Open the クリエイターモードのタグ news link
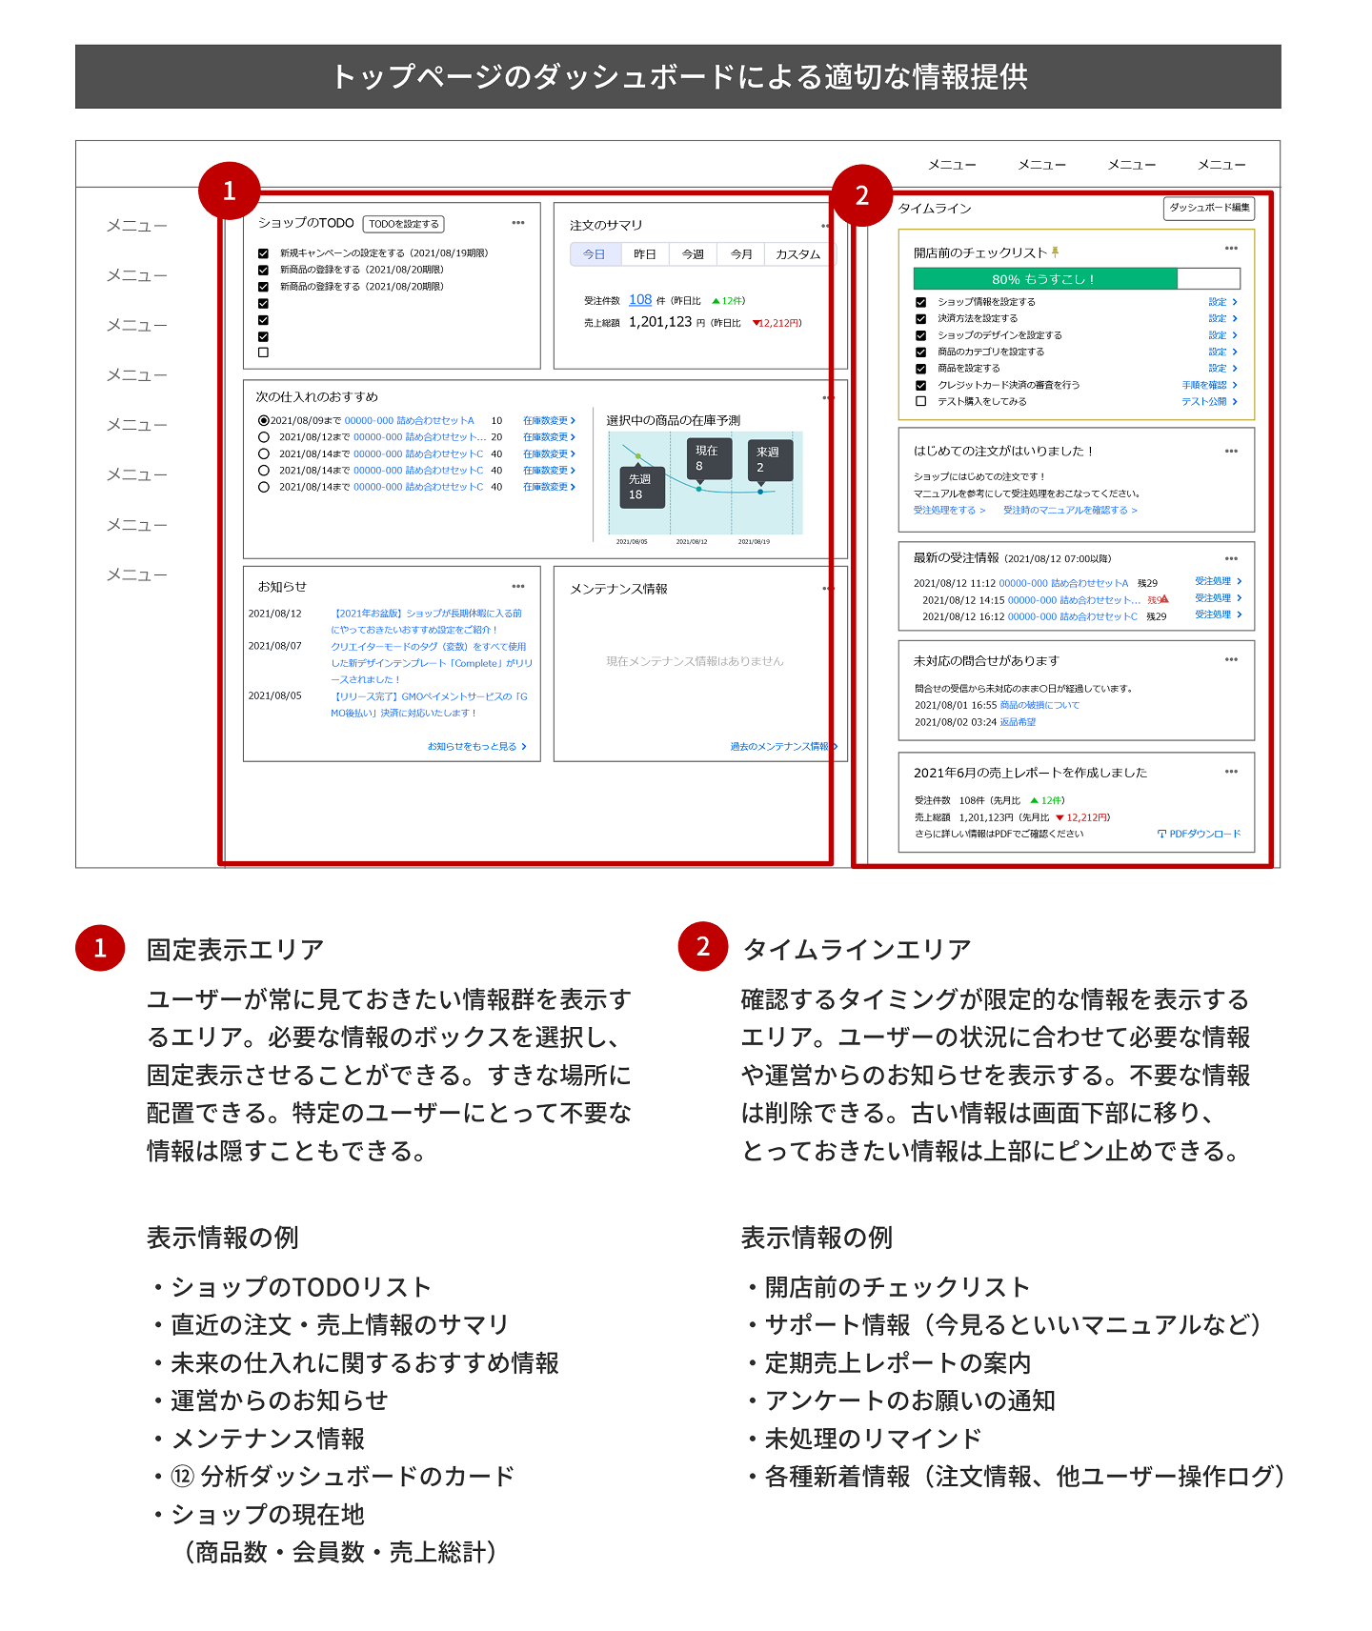Viewport: 1372px width, 1631px height. click(x=432, y=663)
